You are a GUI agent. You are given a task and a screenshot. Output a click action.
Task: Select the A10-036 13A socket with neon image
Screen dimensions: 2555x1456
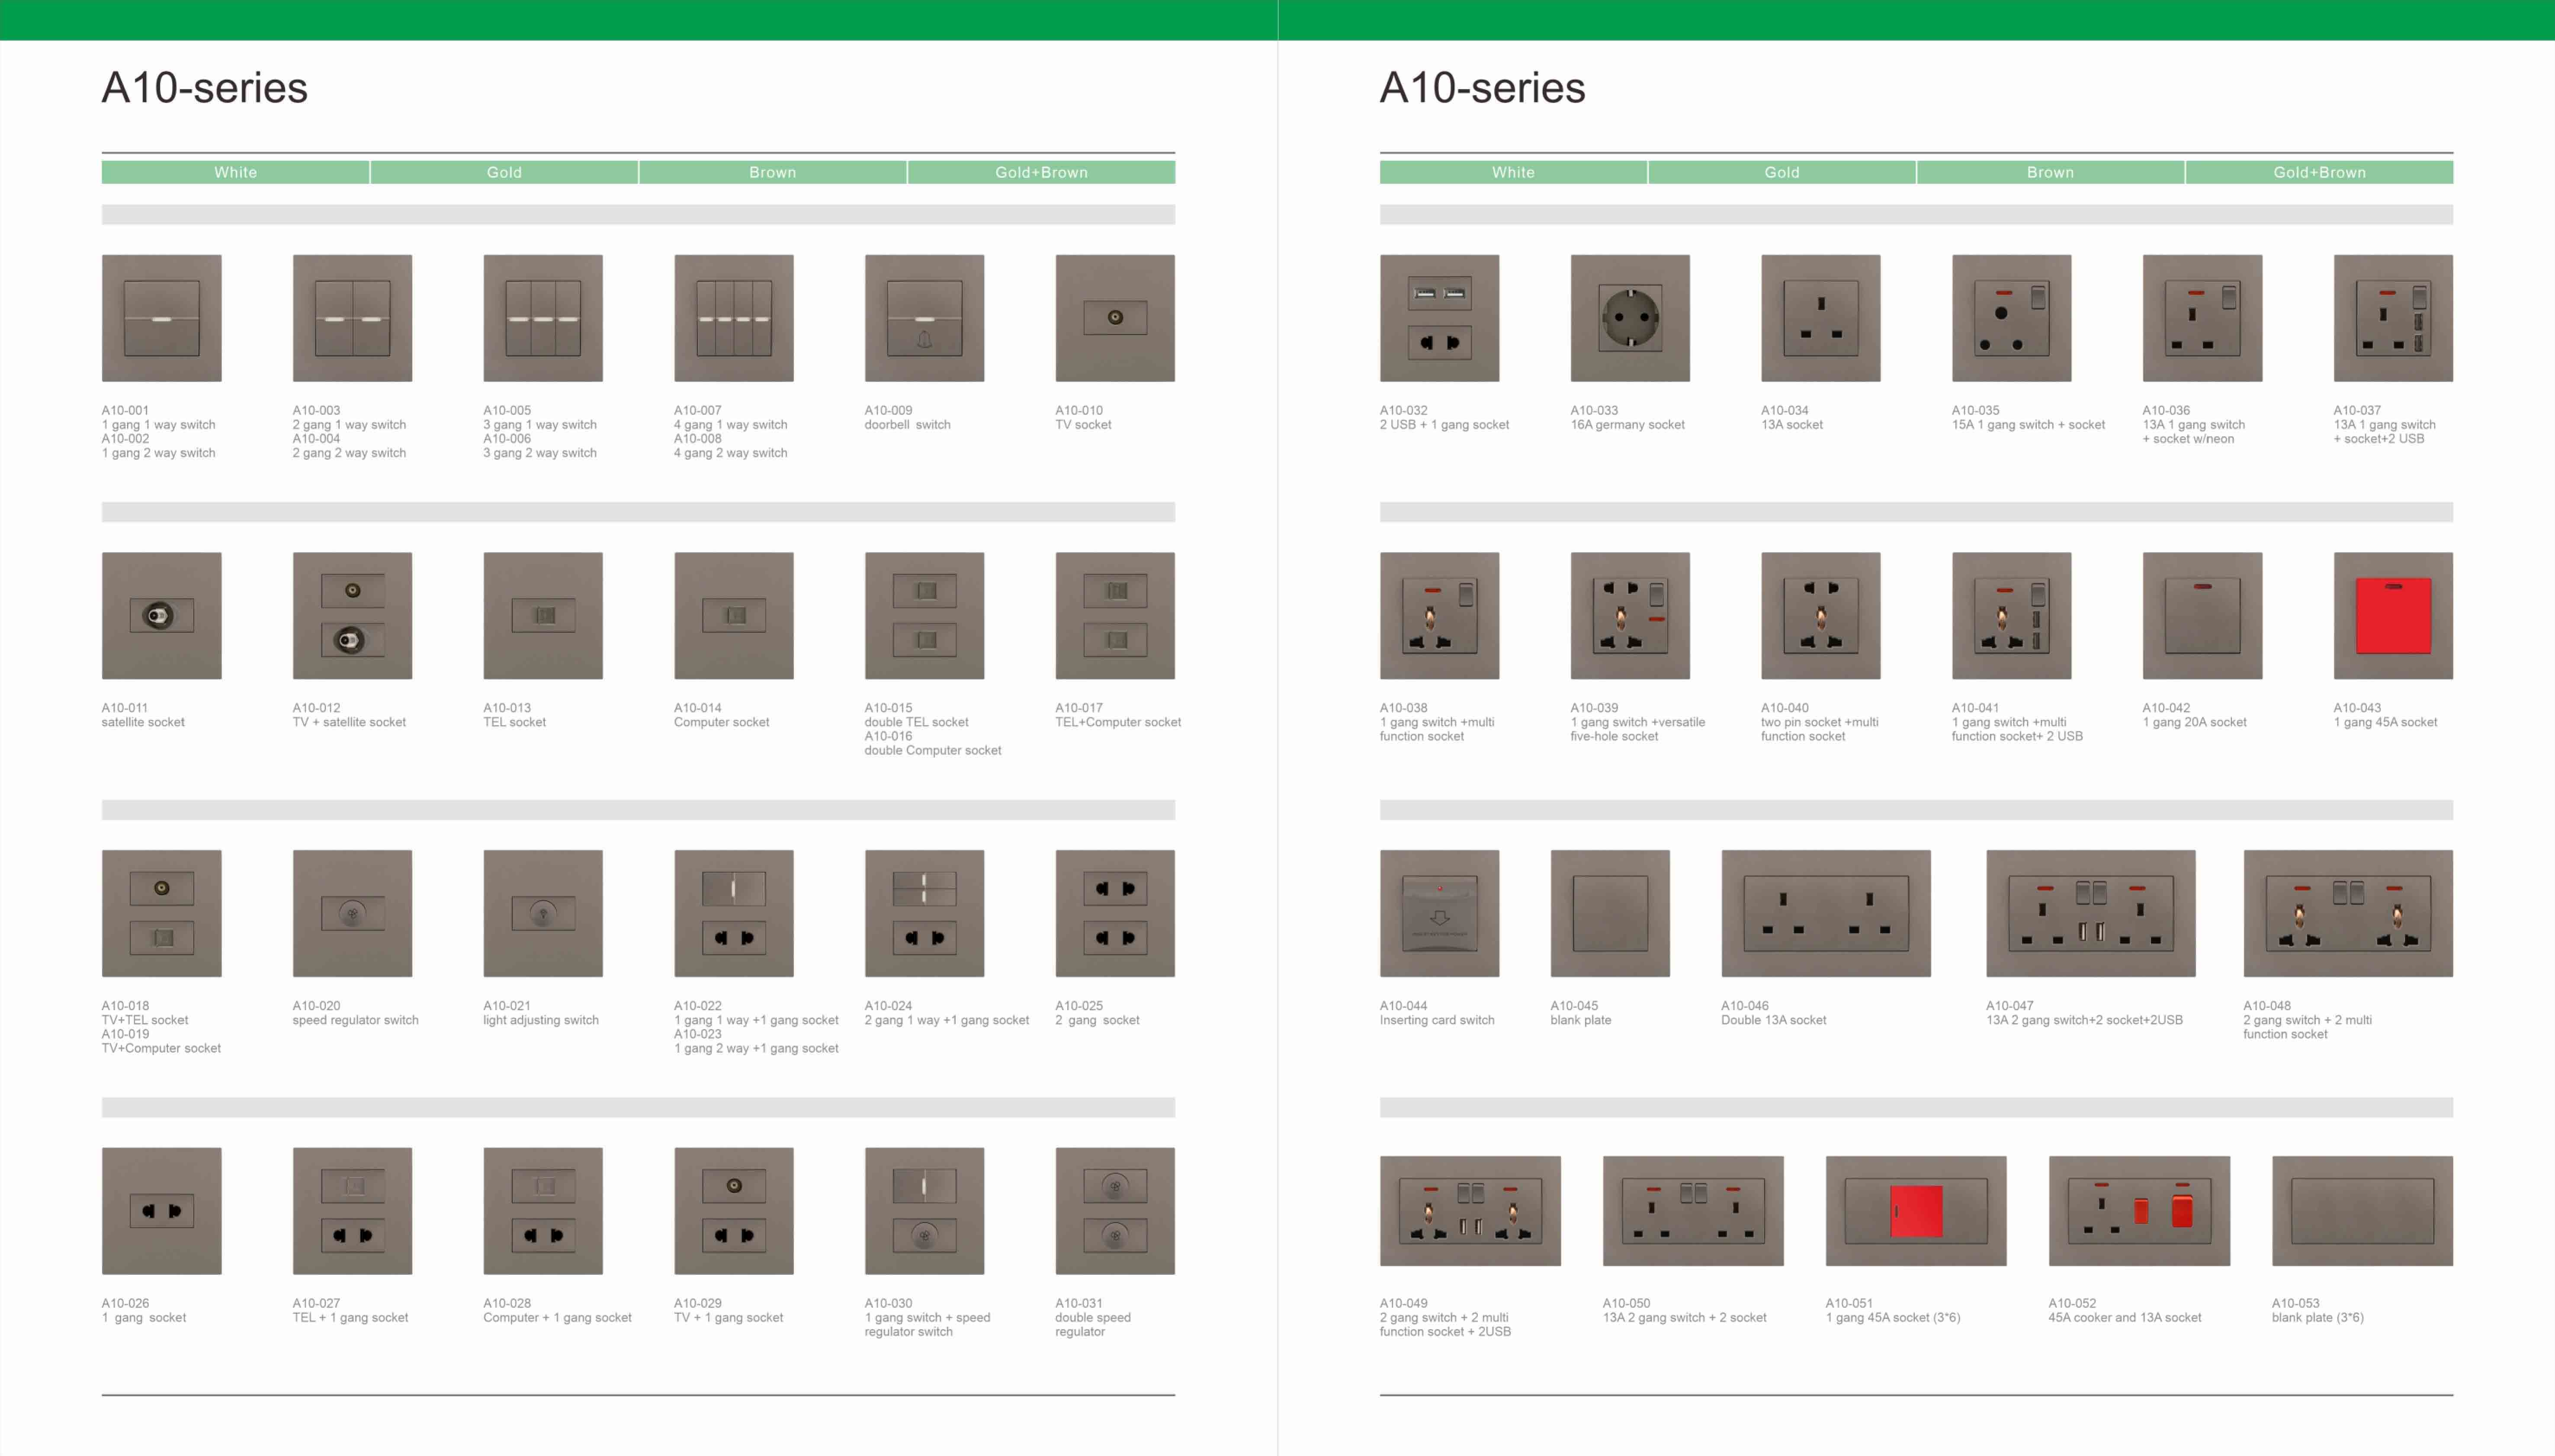[2202, 318]
